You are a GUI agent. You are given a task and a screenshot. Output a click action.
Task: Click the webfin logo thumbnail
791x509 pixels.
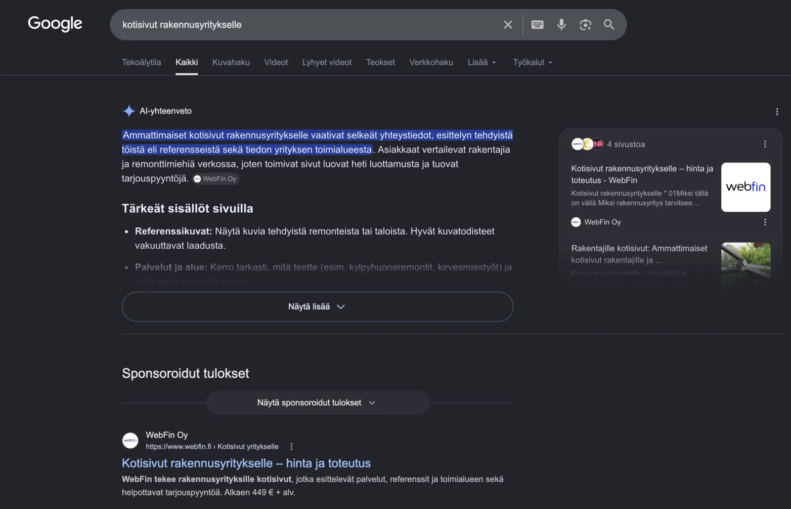746,187
